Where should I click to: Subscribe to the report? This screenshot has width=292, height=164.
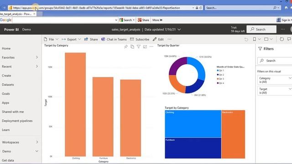point(140,39)
